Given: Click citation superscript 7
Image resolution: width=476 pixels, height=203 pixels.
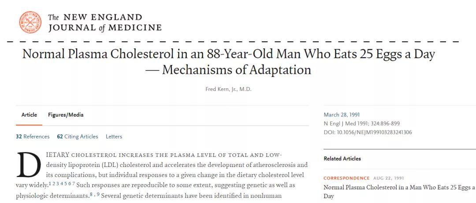Looking at the screenshot, I should pos(74,184).
